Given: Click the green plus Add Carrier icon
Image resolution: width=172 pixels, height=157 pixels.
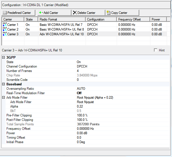Looking at the screenshot, I should tap(40, 13).
